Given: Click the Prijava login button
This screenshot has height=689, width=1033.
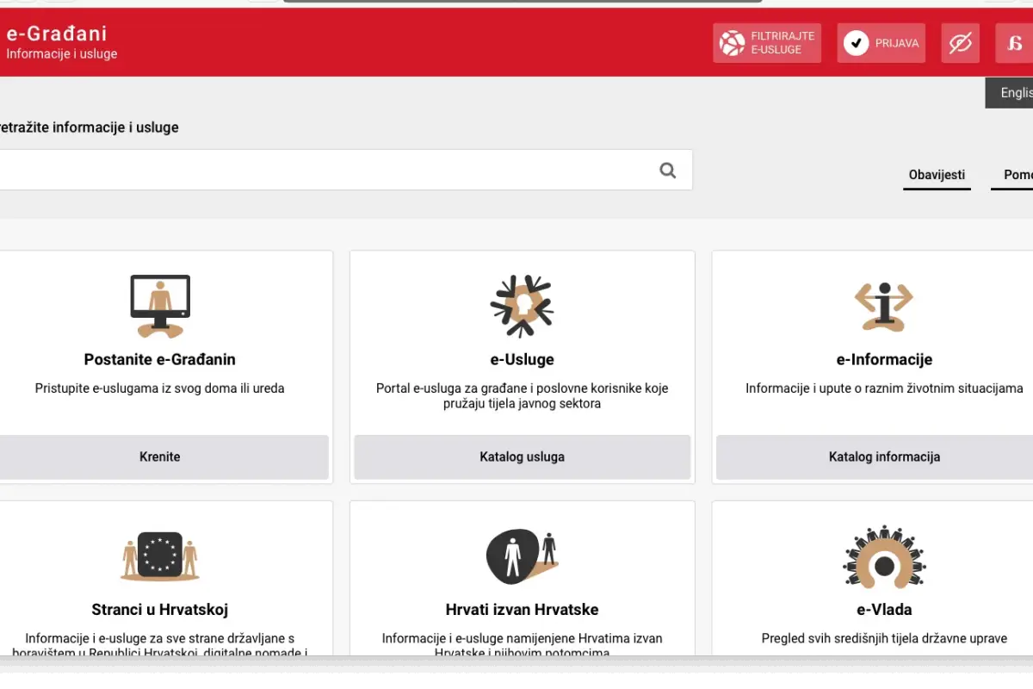Looking at the screenshot, I should pos(881,43).
